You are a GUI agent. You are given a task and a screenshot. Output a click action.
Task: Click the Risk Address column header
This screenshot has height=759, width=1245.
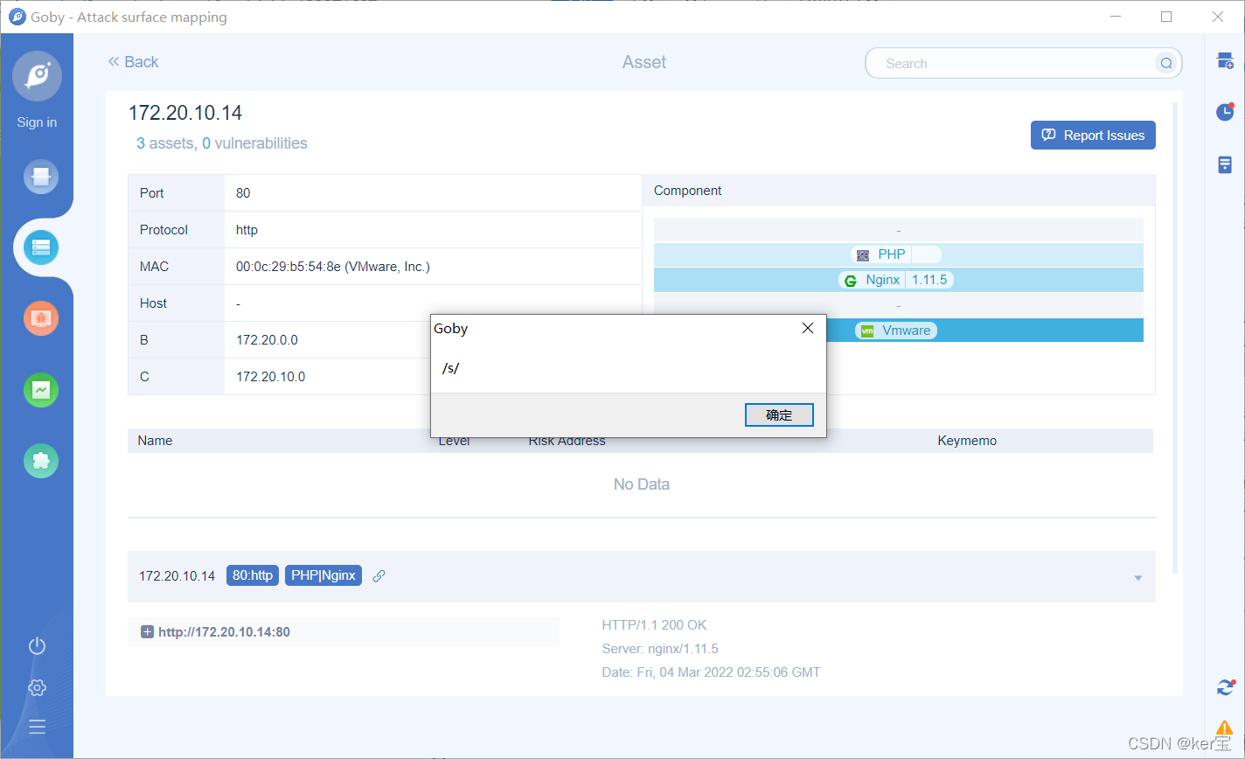click(x=567, y=441)
